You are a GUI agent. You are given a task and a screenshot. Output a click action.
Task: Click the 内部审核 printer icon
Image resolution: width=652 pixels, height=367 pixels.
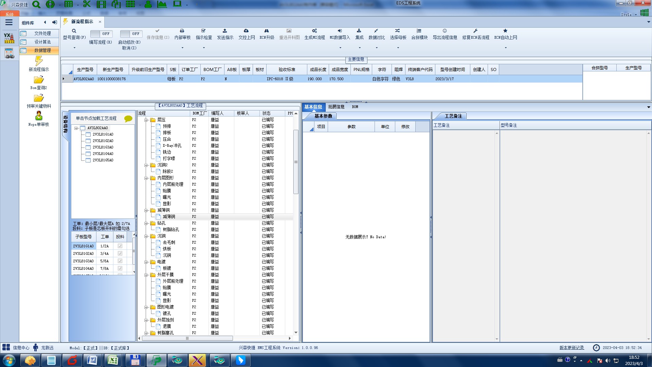(182, 31)
